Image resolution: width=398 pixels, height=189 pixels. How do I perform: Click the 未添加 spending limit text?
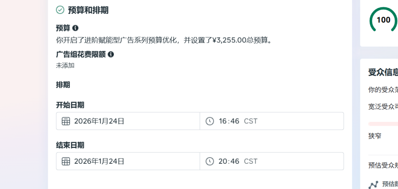pos(65,65)
